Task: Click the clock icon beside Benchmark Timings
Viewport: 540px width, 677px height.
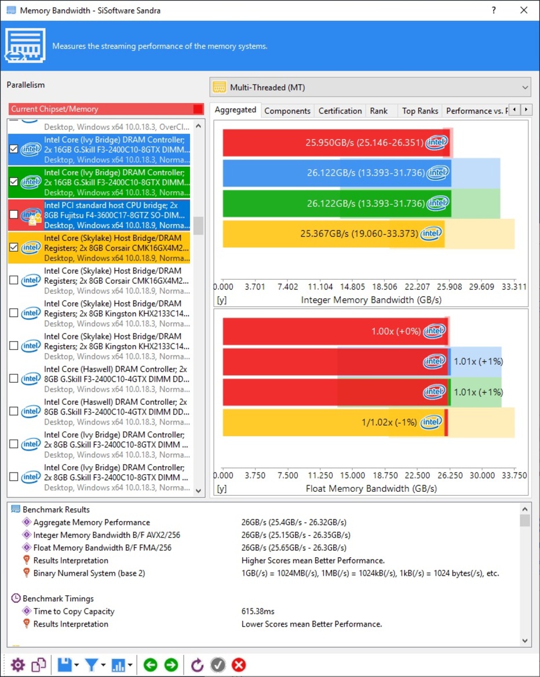Action: click(16, 598)
